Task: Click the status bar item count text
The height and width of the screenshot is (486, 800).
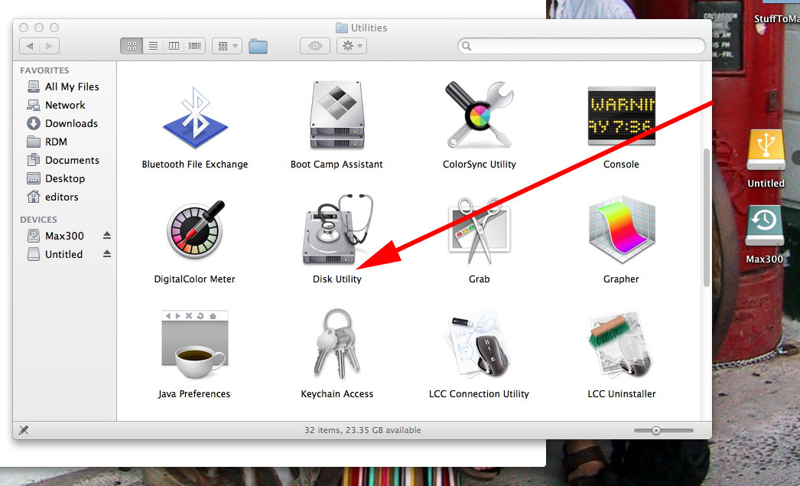Action: click(363, 430)
